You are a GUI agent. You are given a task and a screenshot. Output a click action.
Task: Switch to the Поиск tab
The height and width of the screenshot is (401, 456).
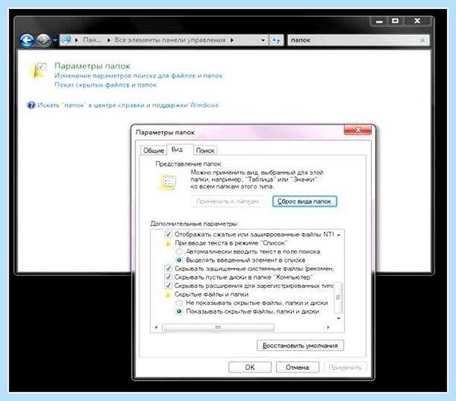pos(205,150)
